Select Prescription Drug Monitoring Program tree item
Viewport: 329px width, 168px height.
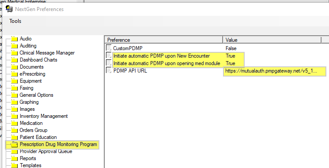[x=58, y=144]
